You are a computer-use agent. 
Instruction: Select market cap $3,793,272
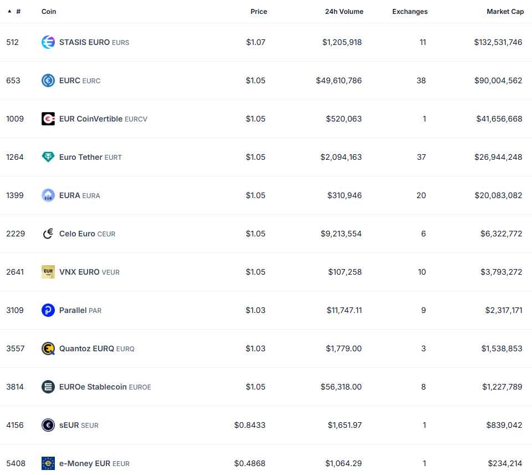point(501,272)
